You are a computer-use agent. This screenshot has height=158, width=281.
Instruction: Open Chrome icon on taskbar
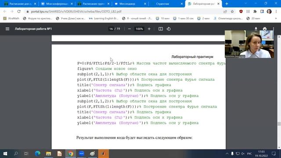tap(71, 154)
